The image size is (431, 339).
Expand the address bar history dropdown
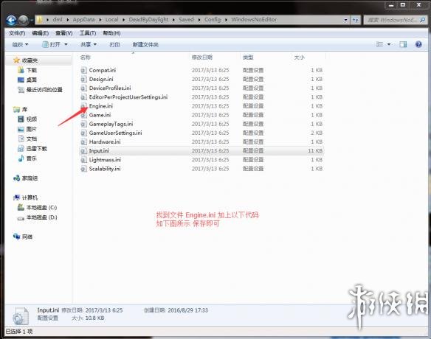tap(345, 20)
